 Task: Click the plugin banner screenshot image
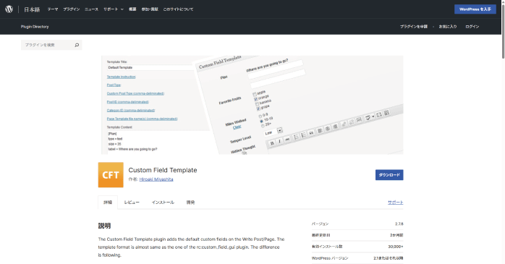click(252, 105)
